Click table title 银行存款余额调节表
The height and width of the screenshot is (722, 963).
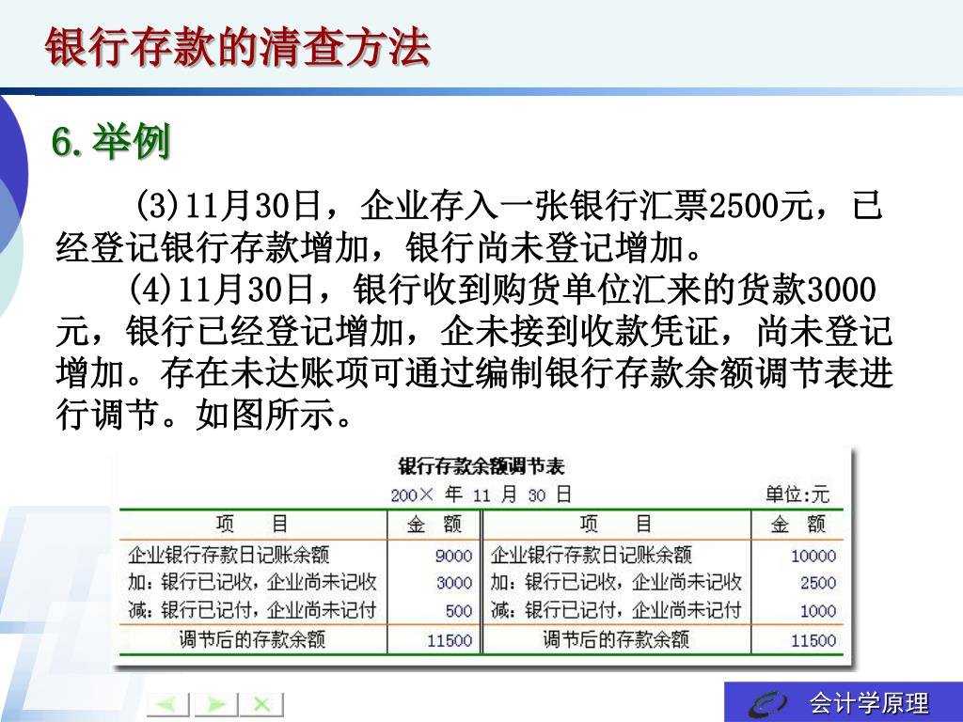point(481,466)
